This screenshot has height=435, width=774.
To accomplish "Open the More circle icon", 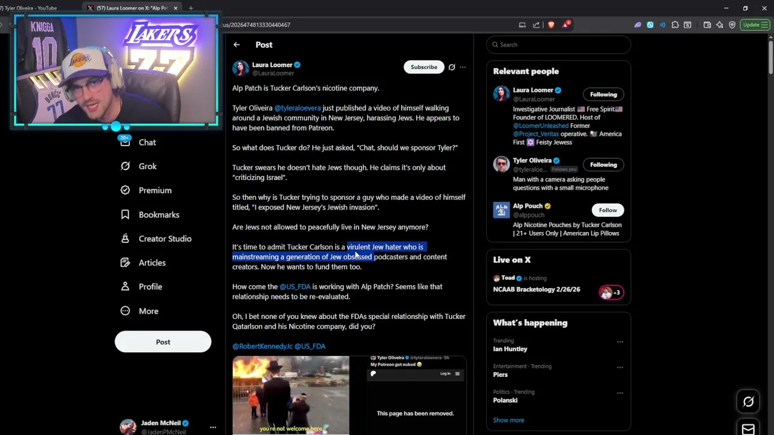I will [125, 311].
